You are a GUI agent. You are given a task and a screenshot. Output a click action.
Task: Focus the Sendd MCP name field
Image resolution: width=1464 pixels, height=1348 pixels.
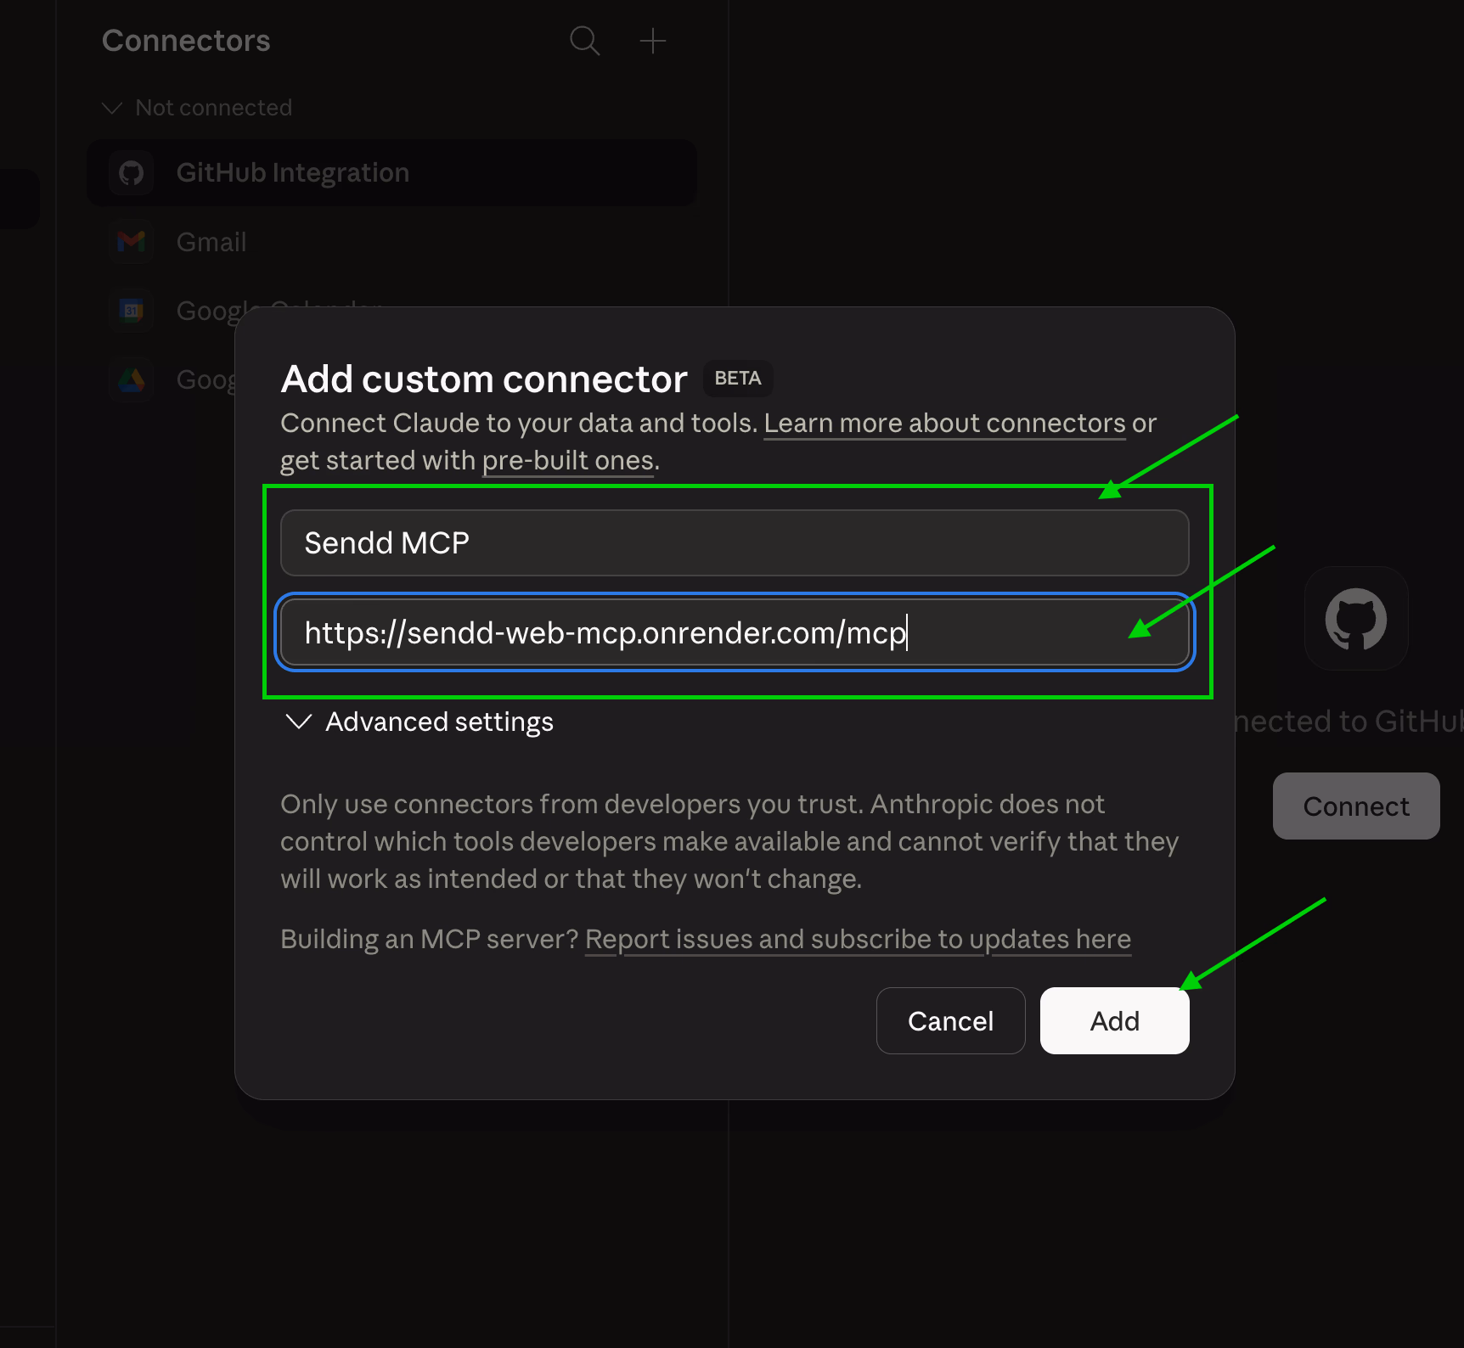click(735, 542)
